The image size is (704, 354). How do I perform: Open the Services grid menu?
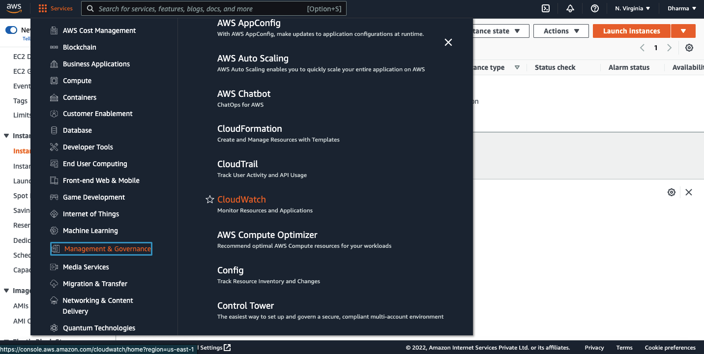pos(56,8)
